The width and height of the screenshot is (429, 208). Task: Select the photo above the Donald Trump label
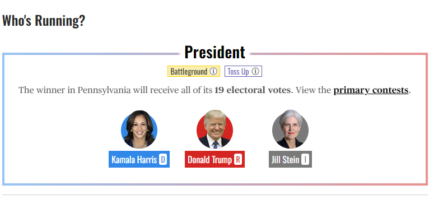point(214,130)
